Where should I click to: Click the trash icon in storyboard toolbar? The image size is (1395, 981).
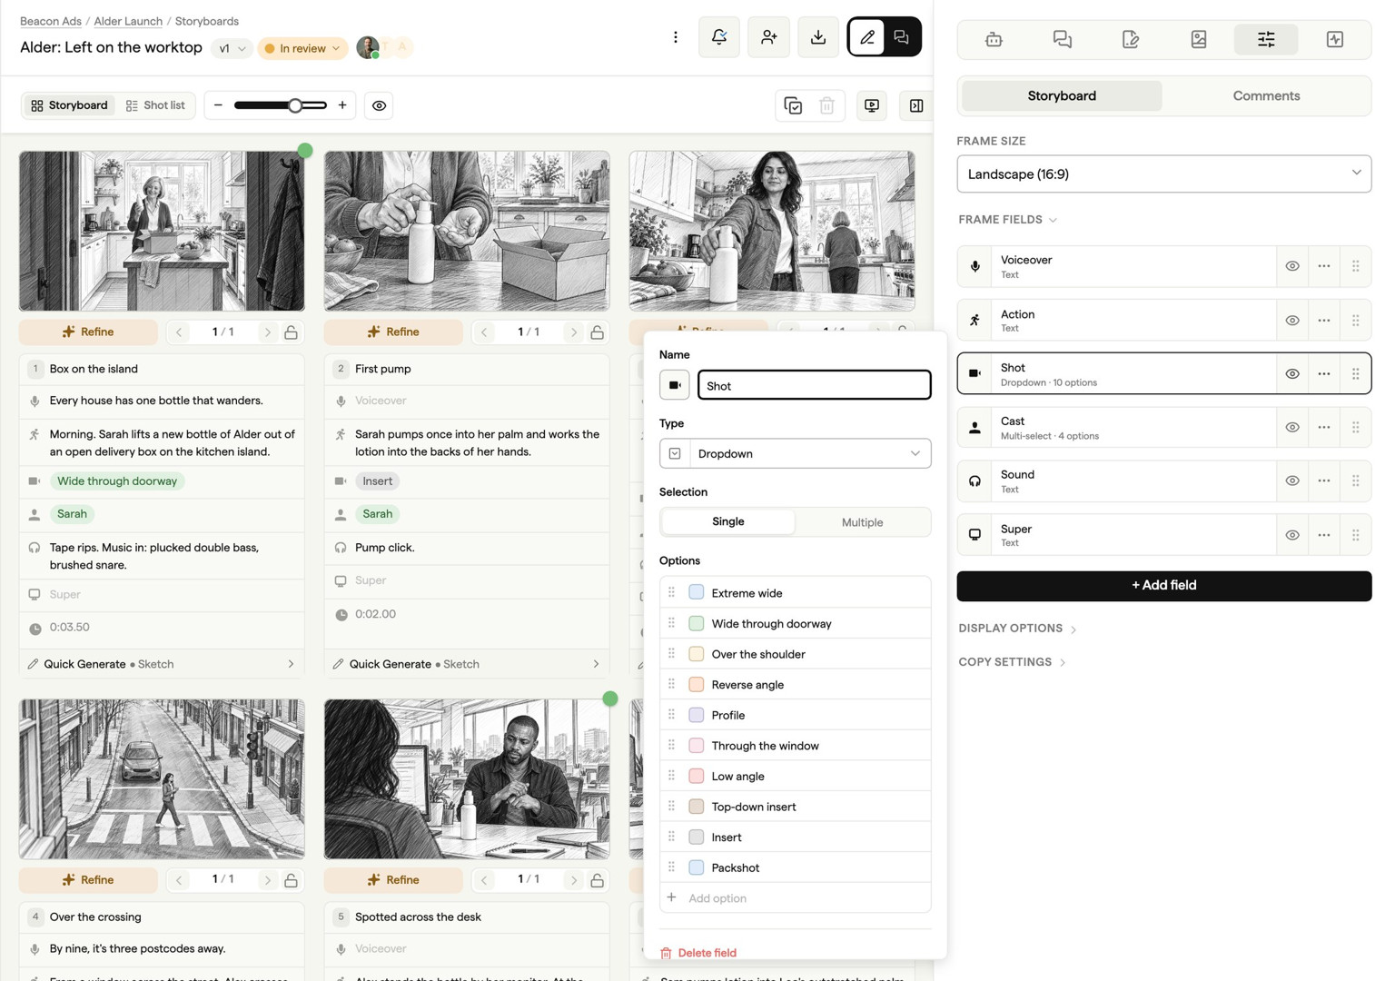click(827, 105)
